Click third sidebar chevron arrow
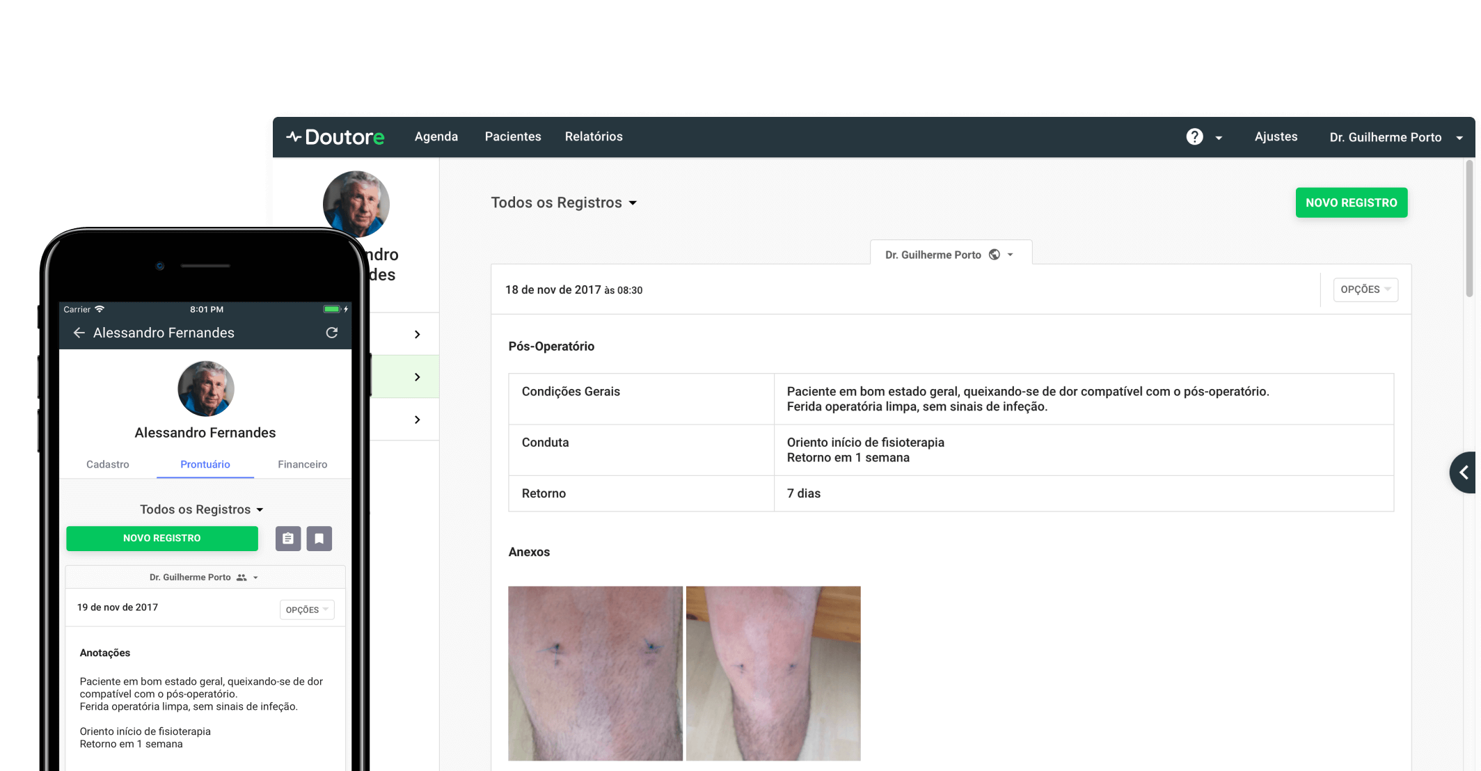This screenshot has height=771, width=1481. point(417,420)
